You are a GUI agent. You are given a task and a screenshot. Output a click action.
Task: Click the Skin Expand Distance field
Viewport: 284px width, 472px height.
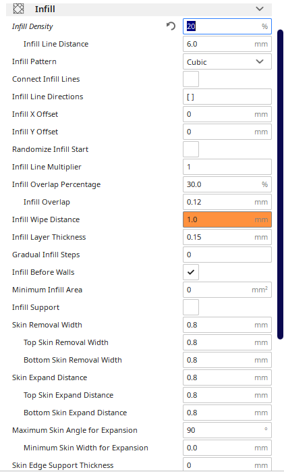coord(227,377)
